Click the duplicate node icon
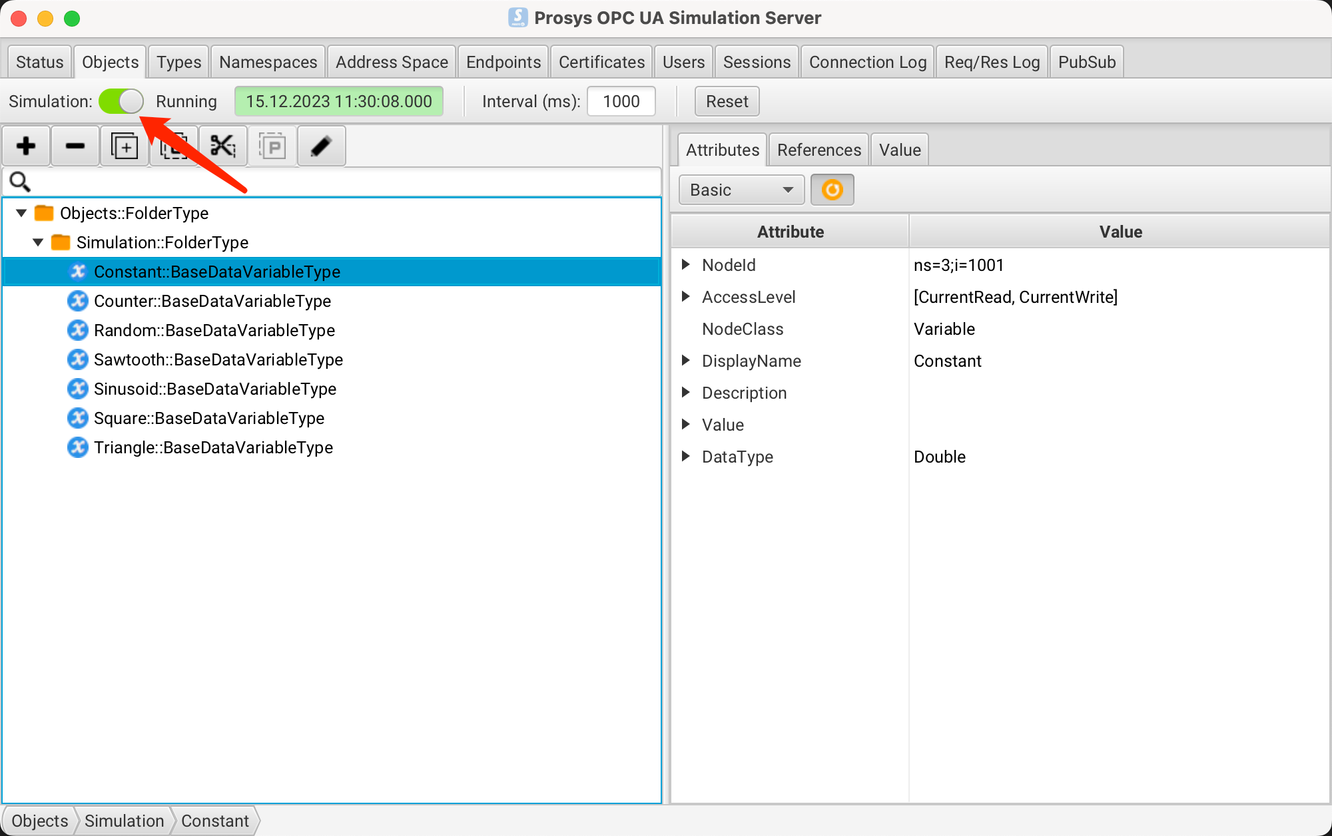The height and width of the screenshot is (836, 1332). pyautogui.click(x=125, y=146)
